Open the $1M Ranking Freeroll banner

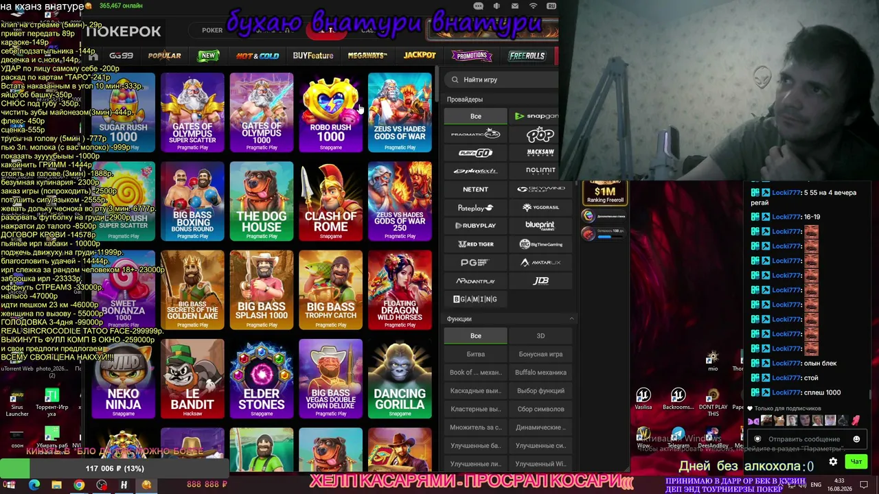click(x=605, y=193)
